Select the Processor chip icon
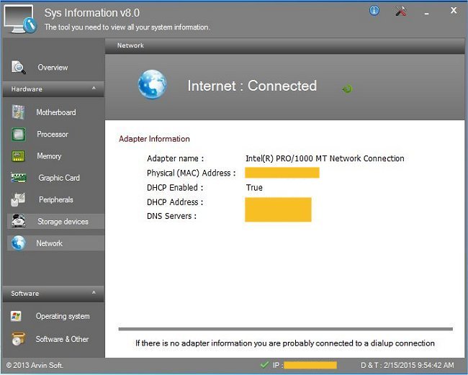 [x=19, y=135]
